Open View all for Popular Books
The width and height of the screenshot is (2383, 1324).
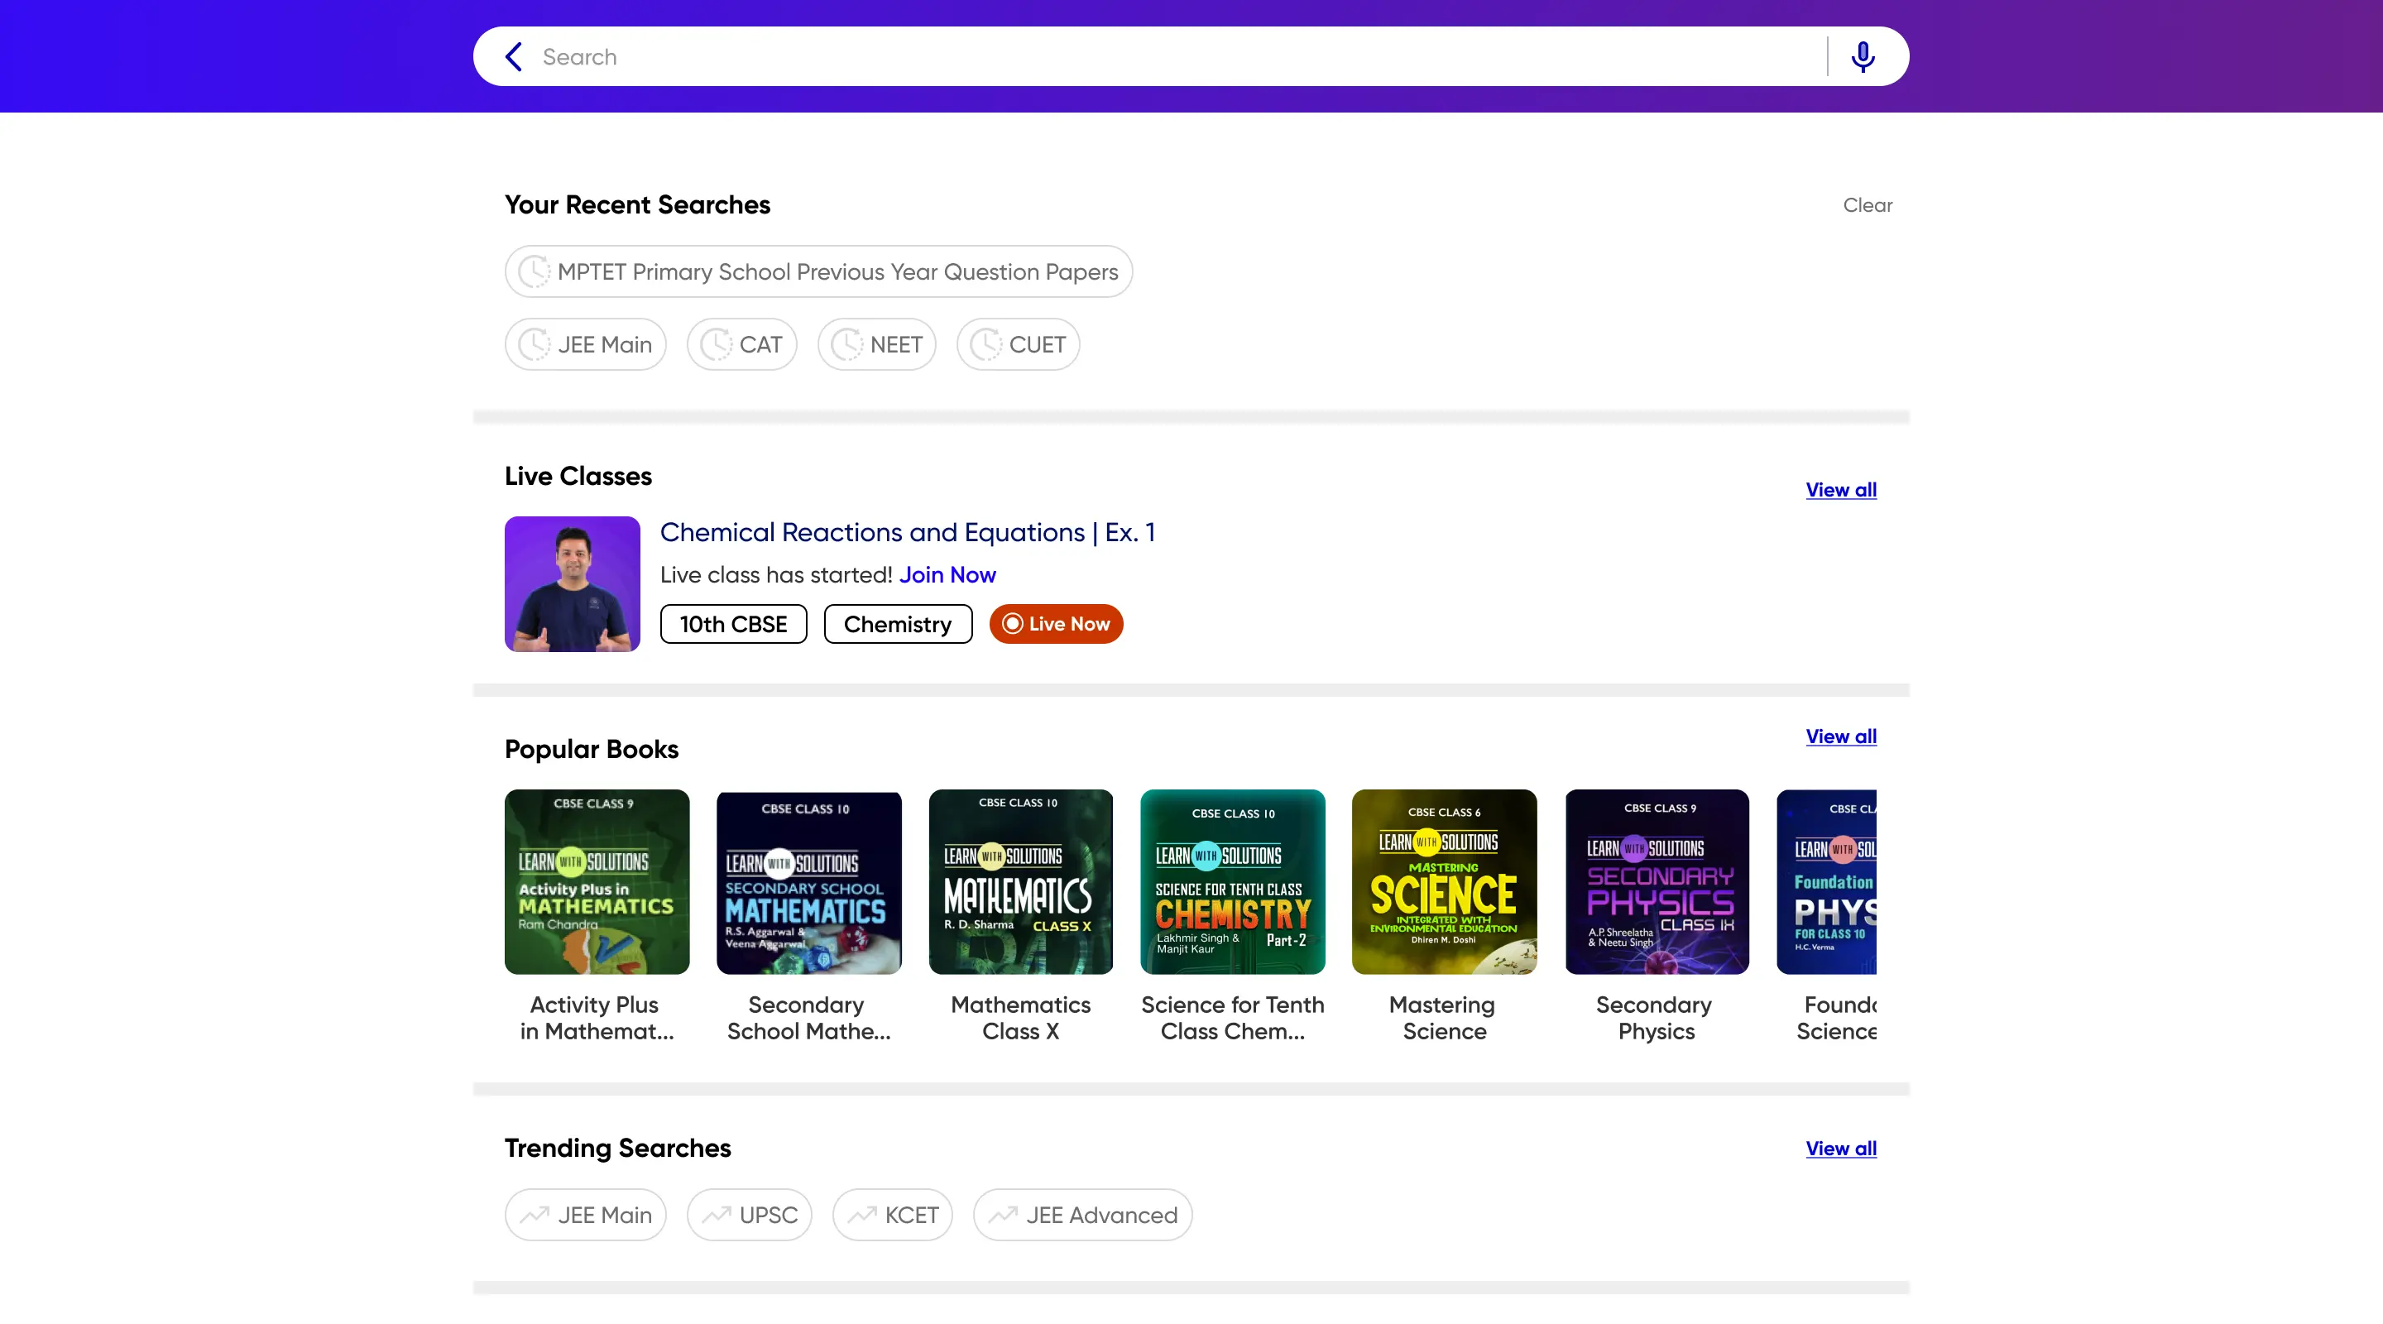point(1841,736)
